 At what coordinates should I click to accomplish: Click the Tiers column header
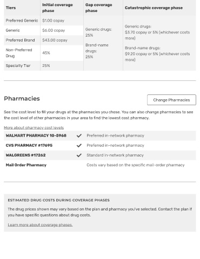click(x=11, y=8)
